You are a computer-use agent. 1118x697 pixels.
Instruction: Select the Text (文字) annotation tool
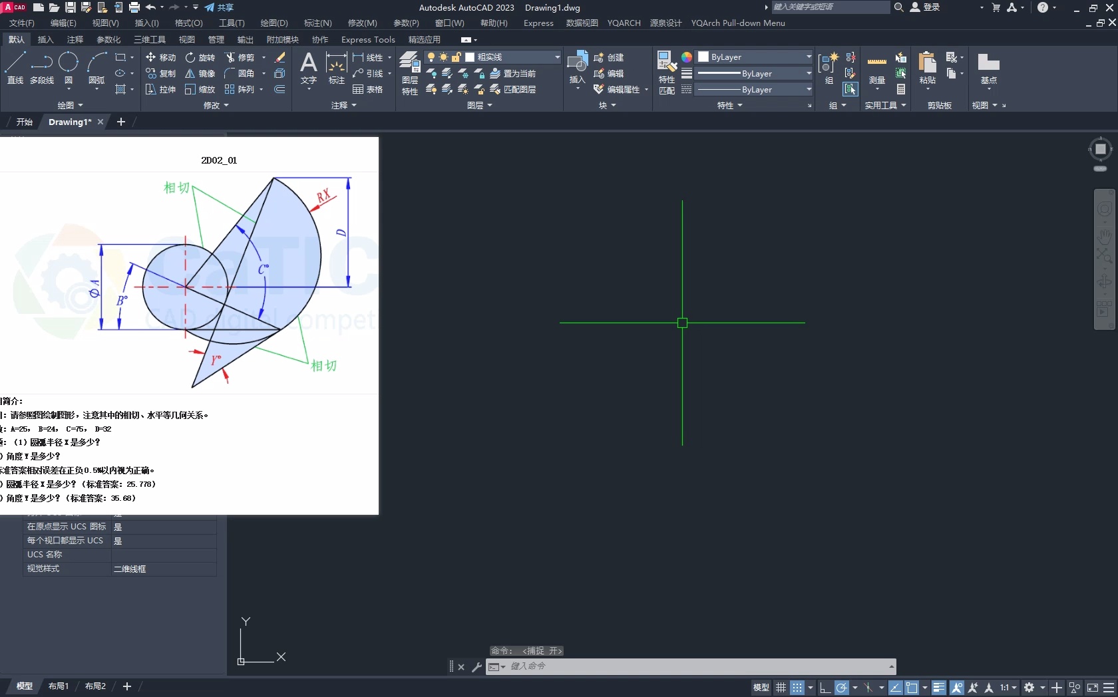point(308,68)
